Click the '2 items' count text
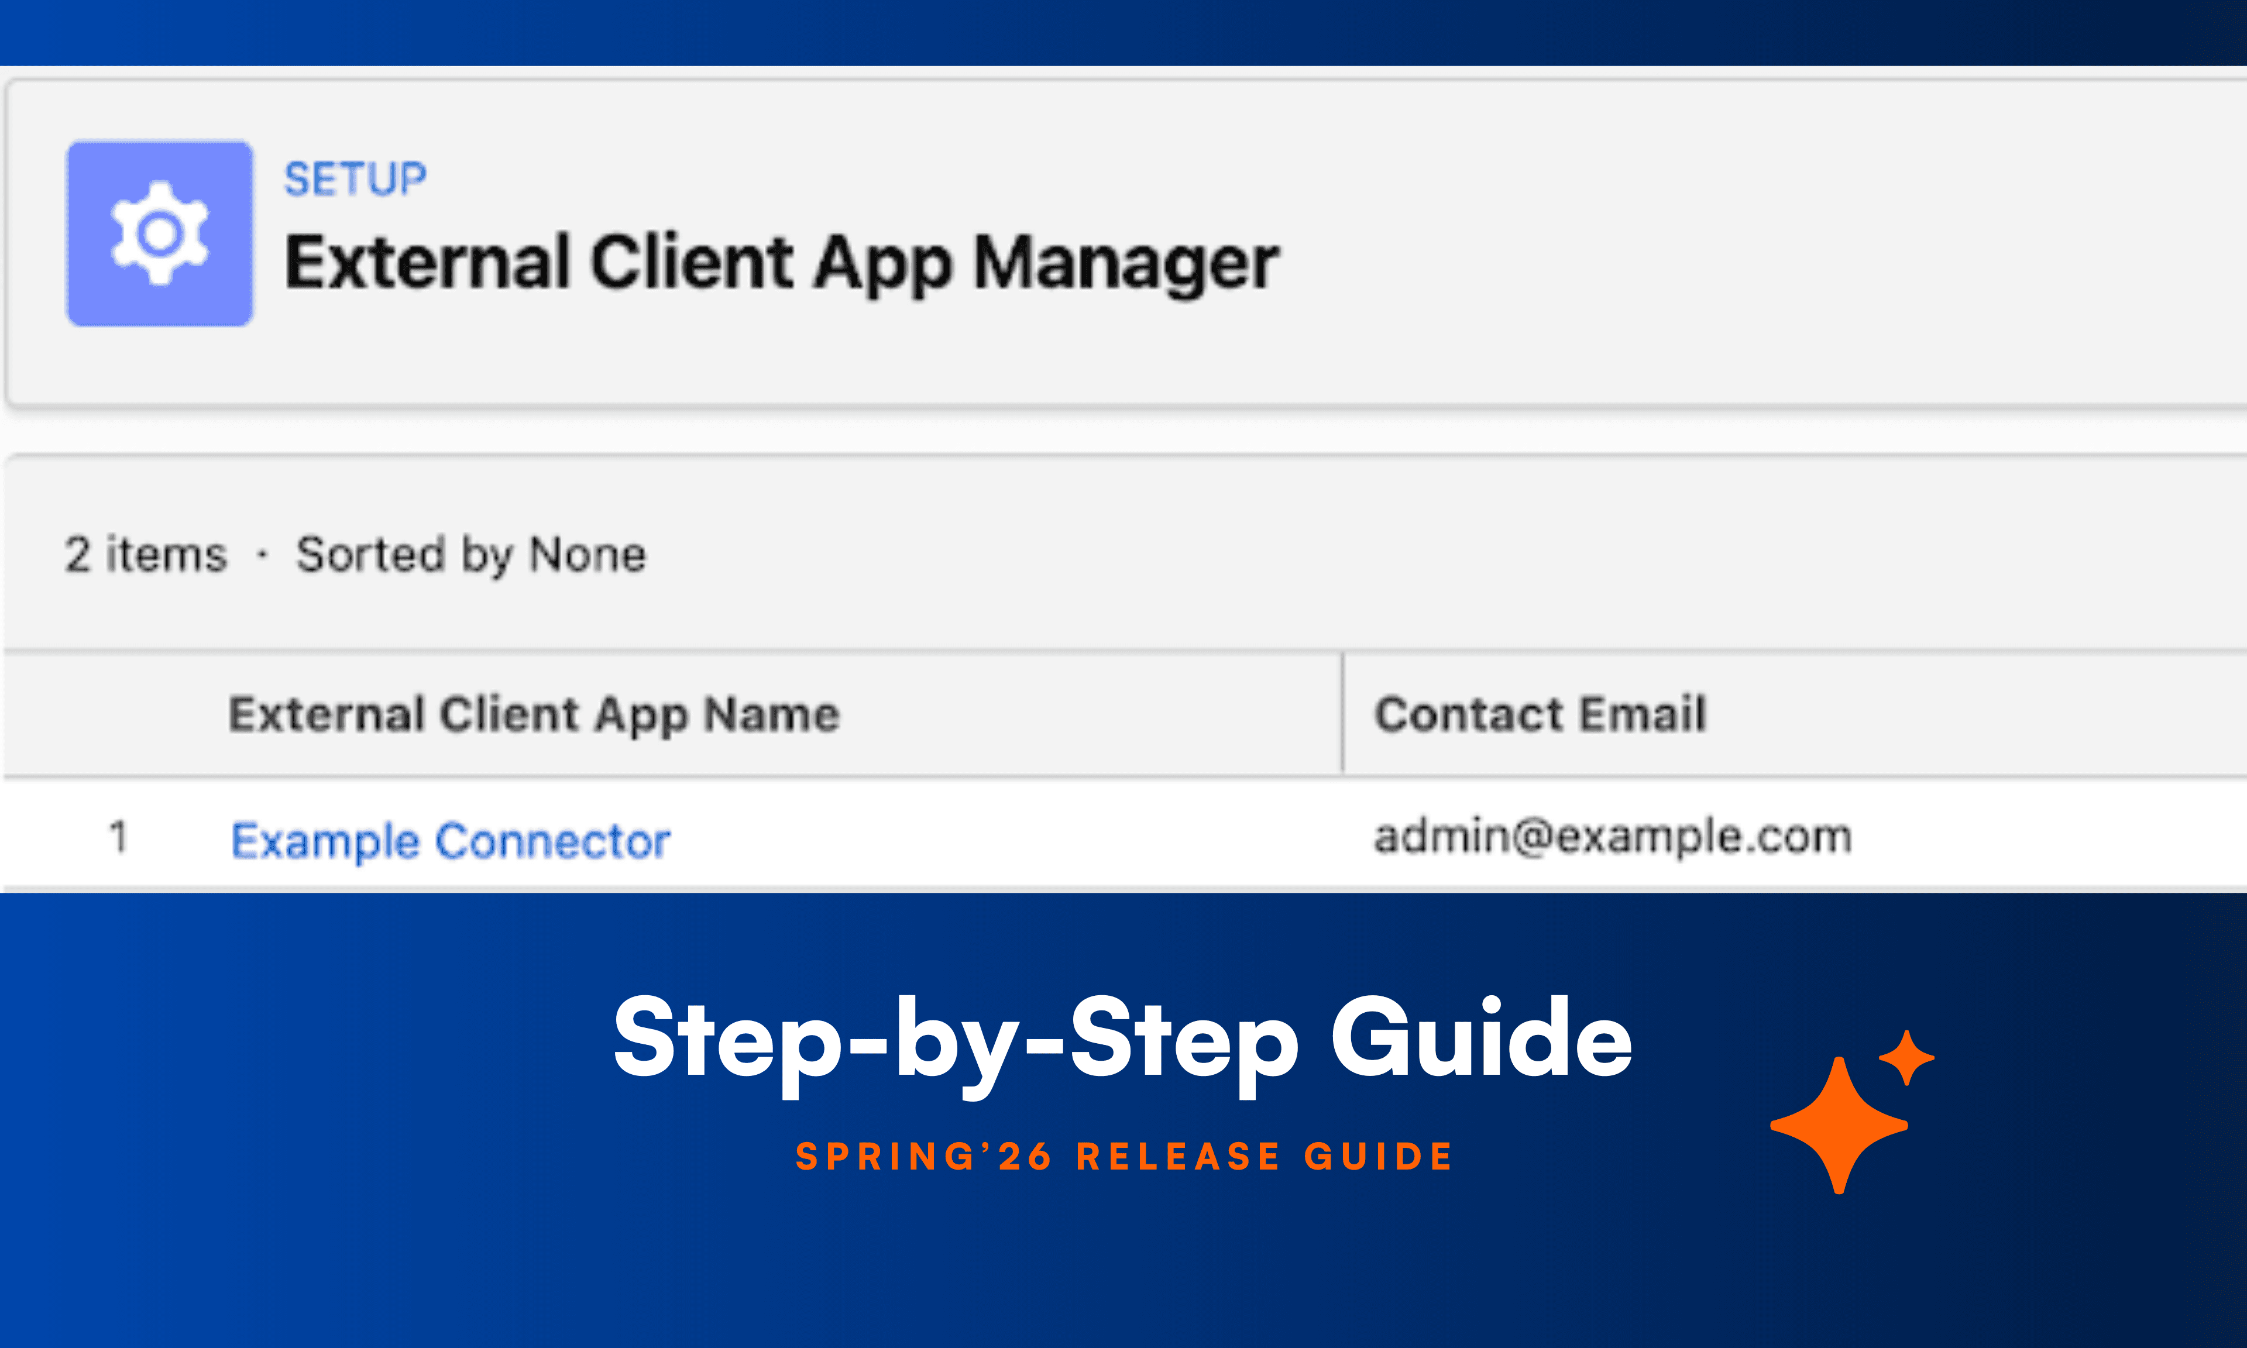Screen dimensions: 2247x1348 pos(145,554)
